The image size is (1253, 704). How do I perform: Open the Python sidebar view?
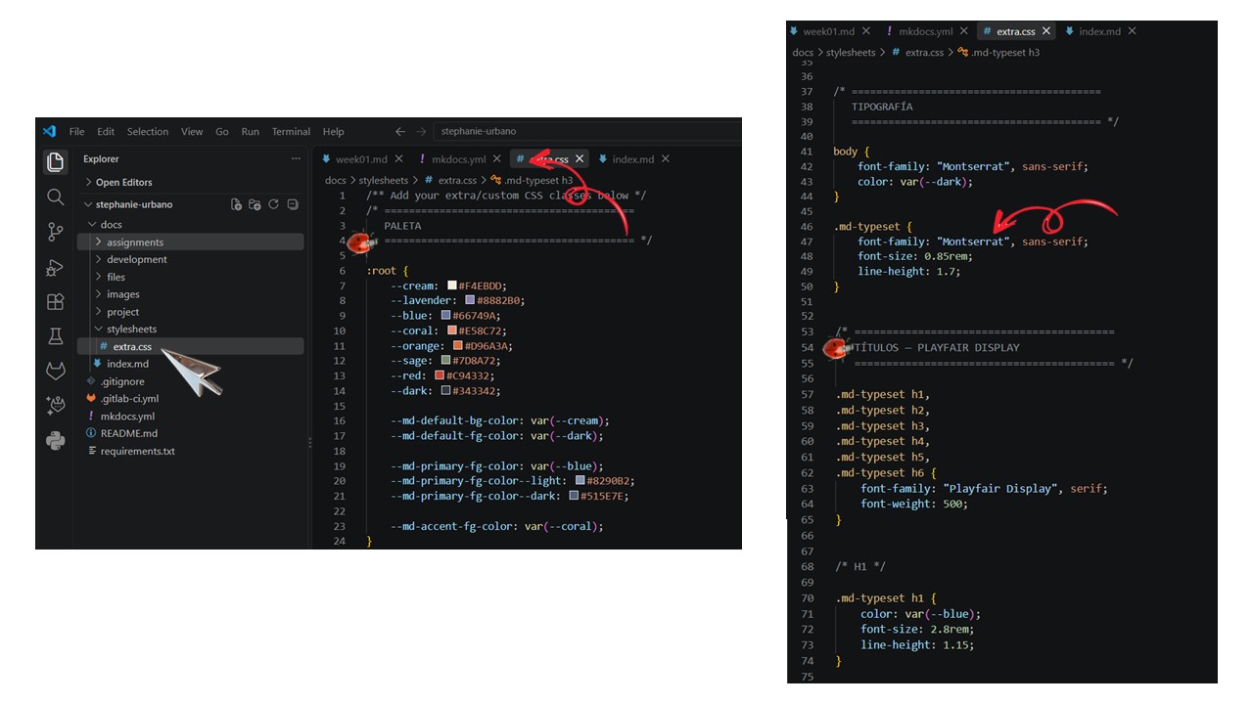coord(56,441)
